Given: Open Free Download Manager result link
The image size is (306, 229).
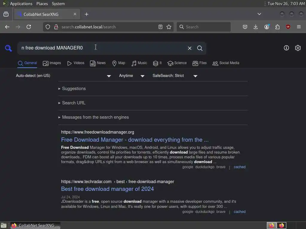Looking at the screenshot, I should tap(135, 140).
